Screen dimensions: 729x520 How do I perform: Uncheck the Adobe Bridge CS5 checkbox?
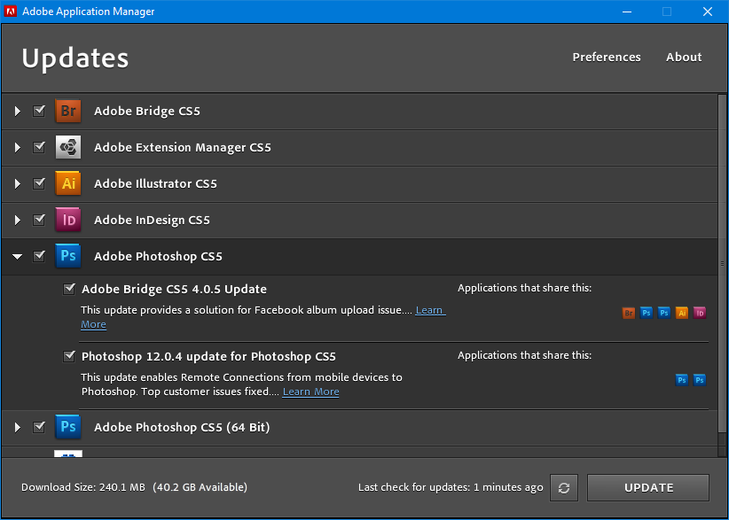[x=39, y=111]
